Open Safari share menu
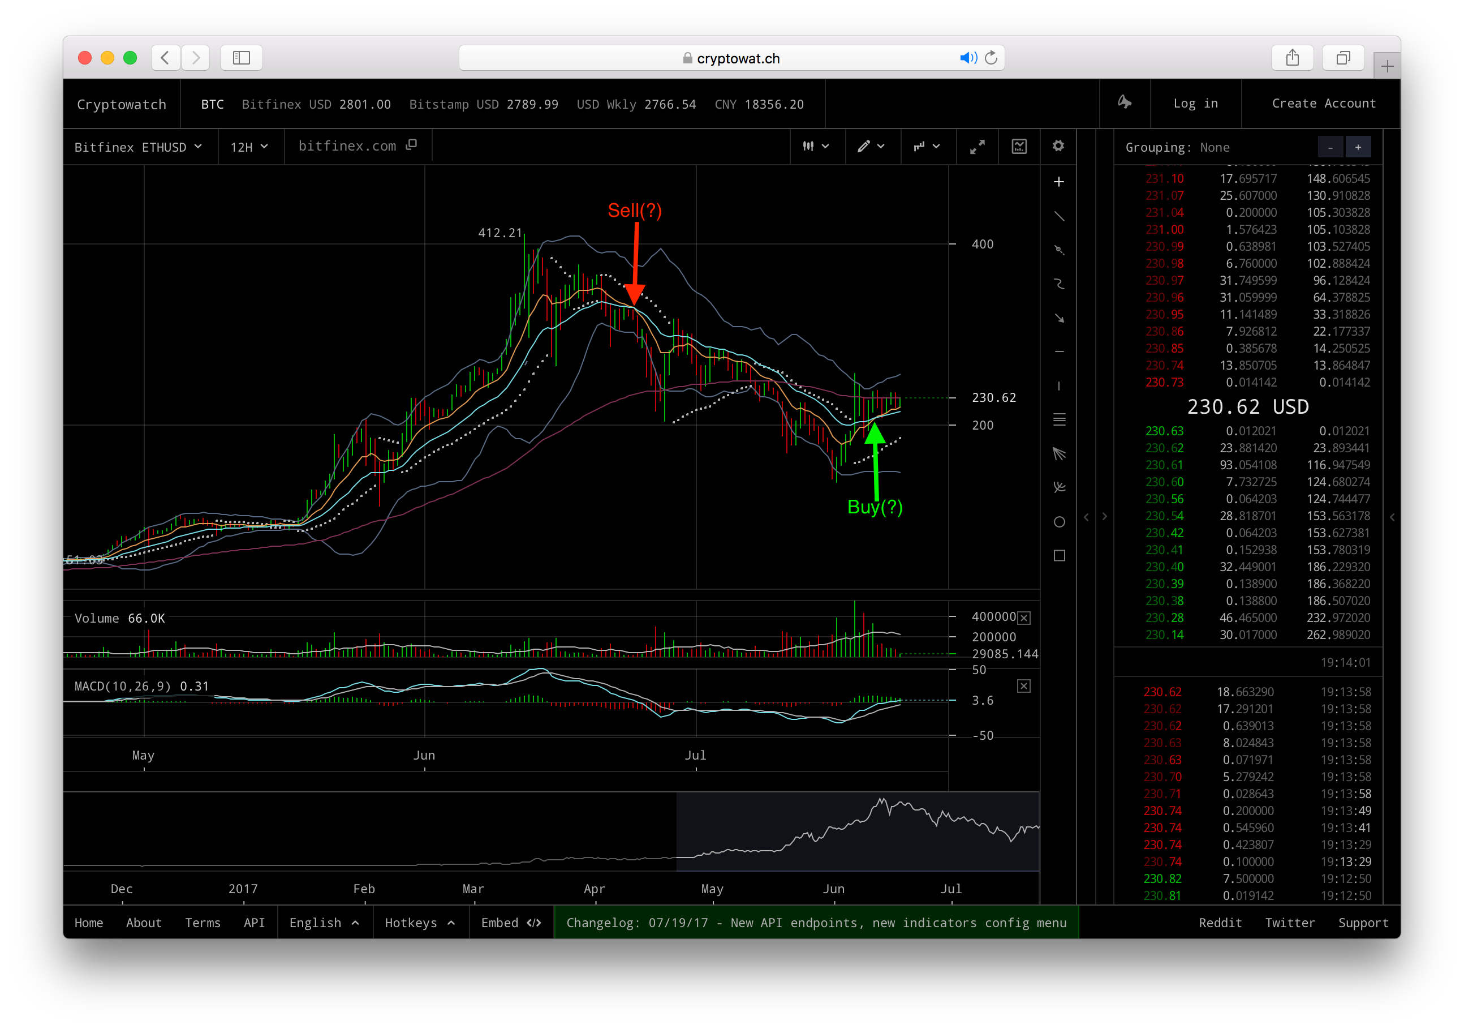1464x1029 pixels. [1292, 58]
